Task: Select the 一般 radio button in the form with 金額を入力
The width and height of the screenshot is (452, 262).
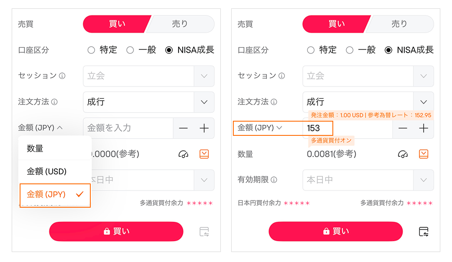Action: [130, 50]
